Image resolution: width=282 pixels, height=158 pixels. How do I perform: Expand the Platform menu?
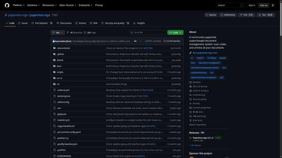click(x=19, y=5)
